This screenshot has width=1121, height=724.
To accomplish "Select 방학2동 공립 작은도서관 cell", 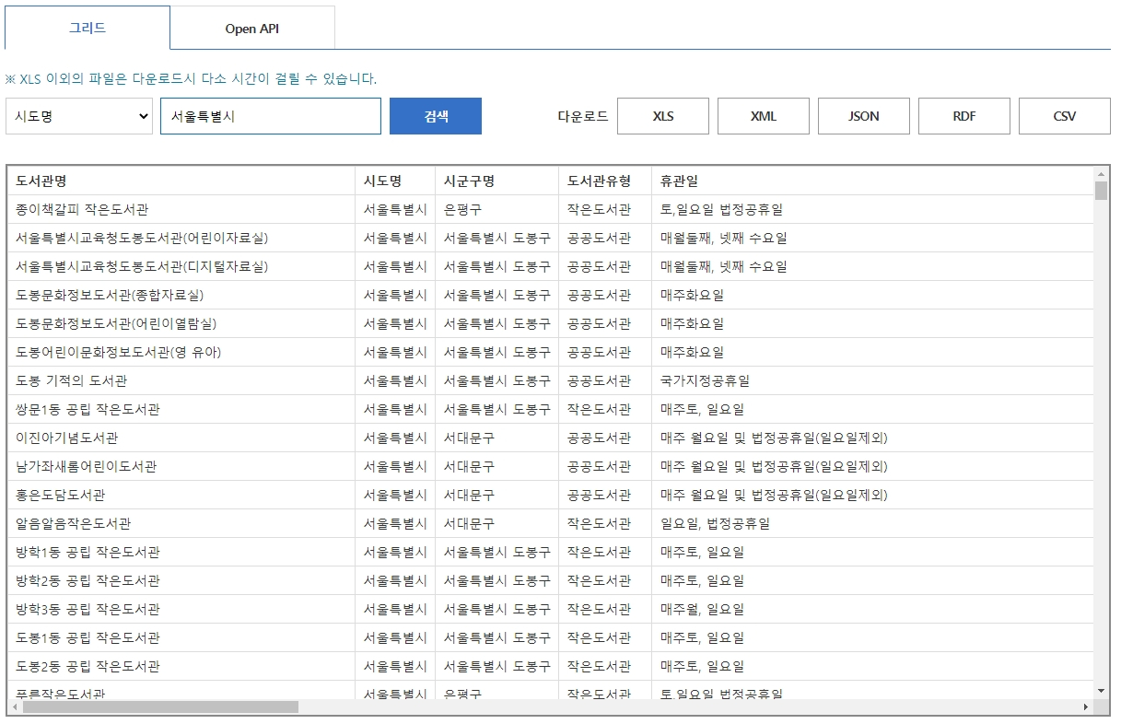I will (x=181, y=581).
